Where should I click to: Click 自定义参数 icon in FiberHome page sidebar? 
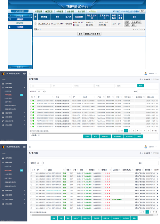click(3, 121)
